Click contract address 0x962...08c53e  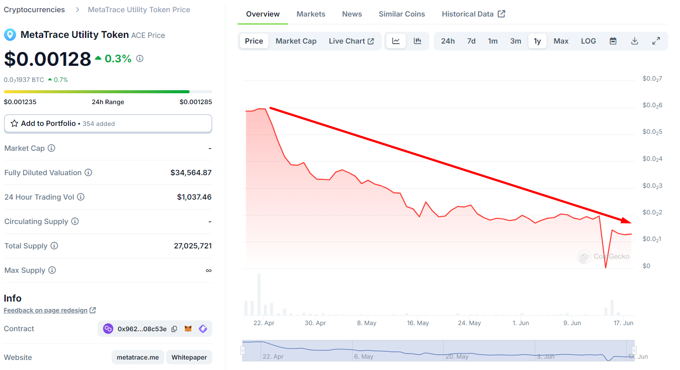click(142, 329)
